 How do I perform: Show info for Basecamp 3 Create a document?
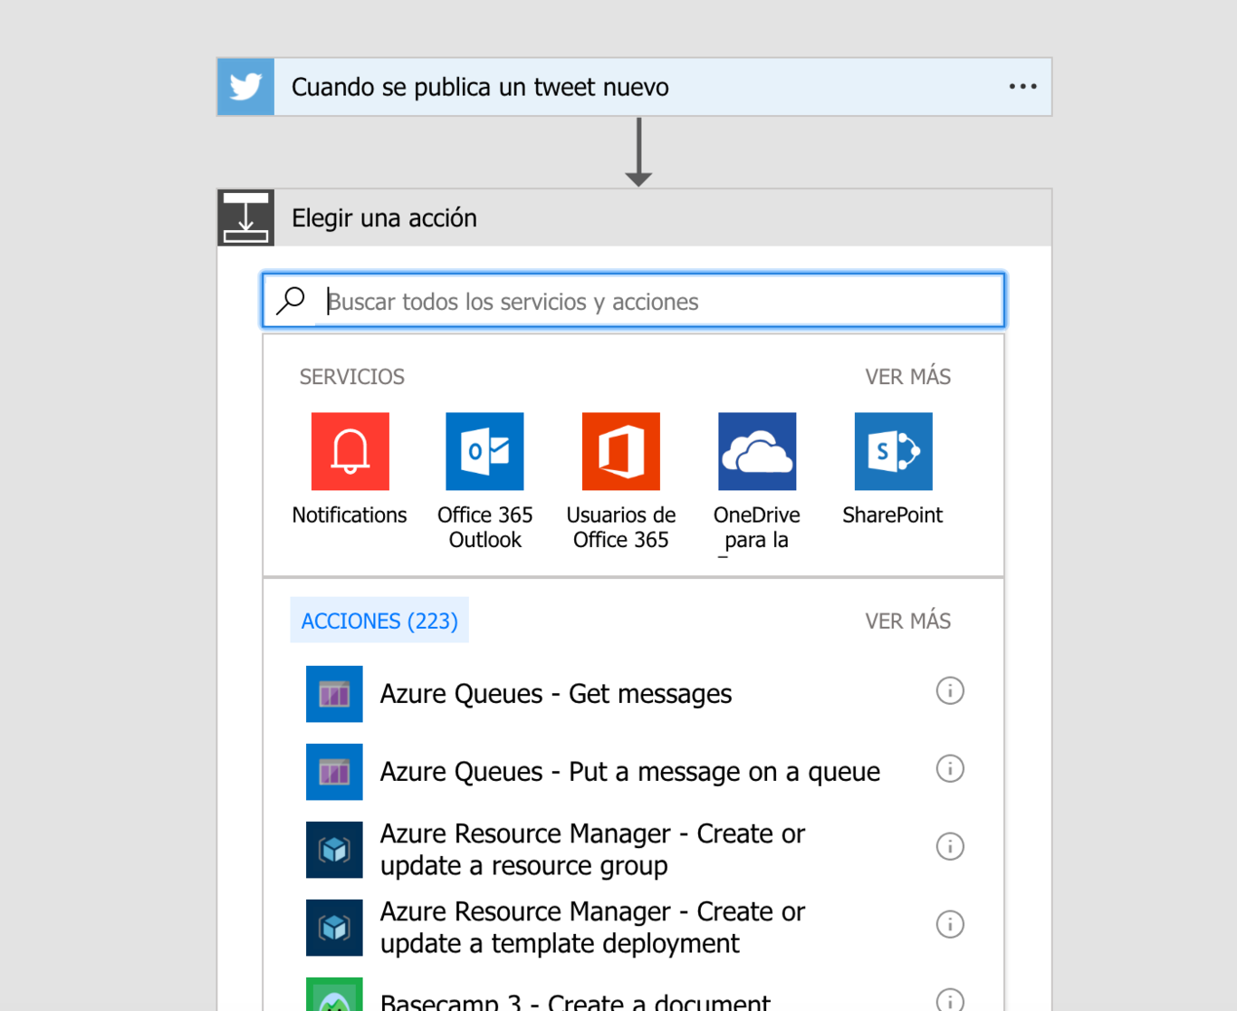point(950,999)
